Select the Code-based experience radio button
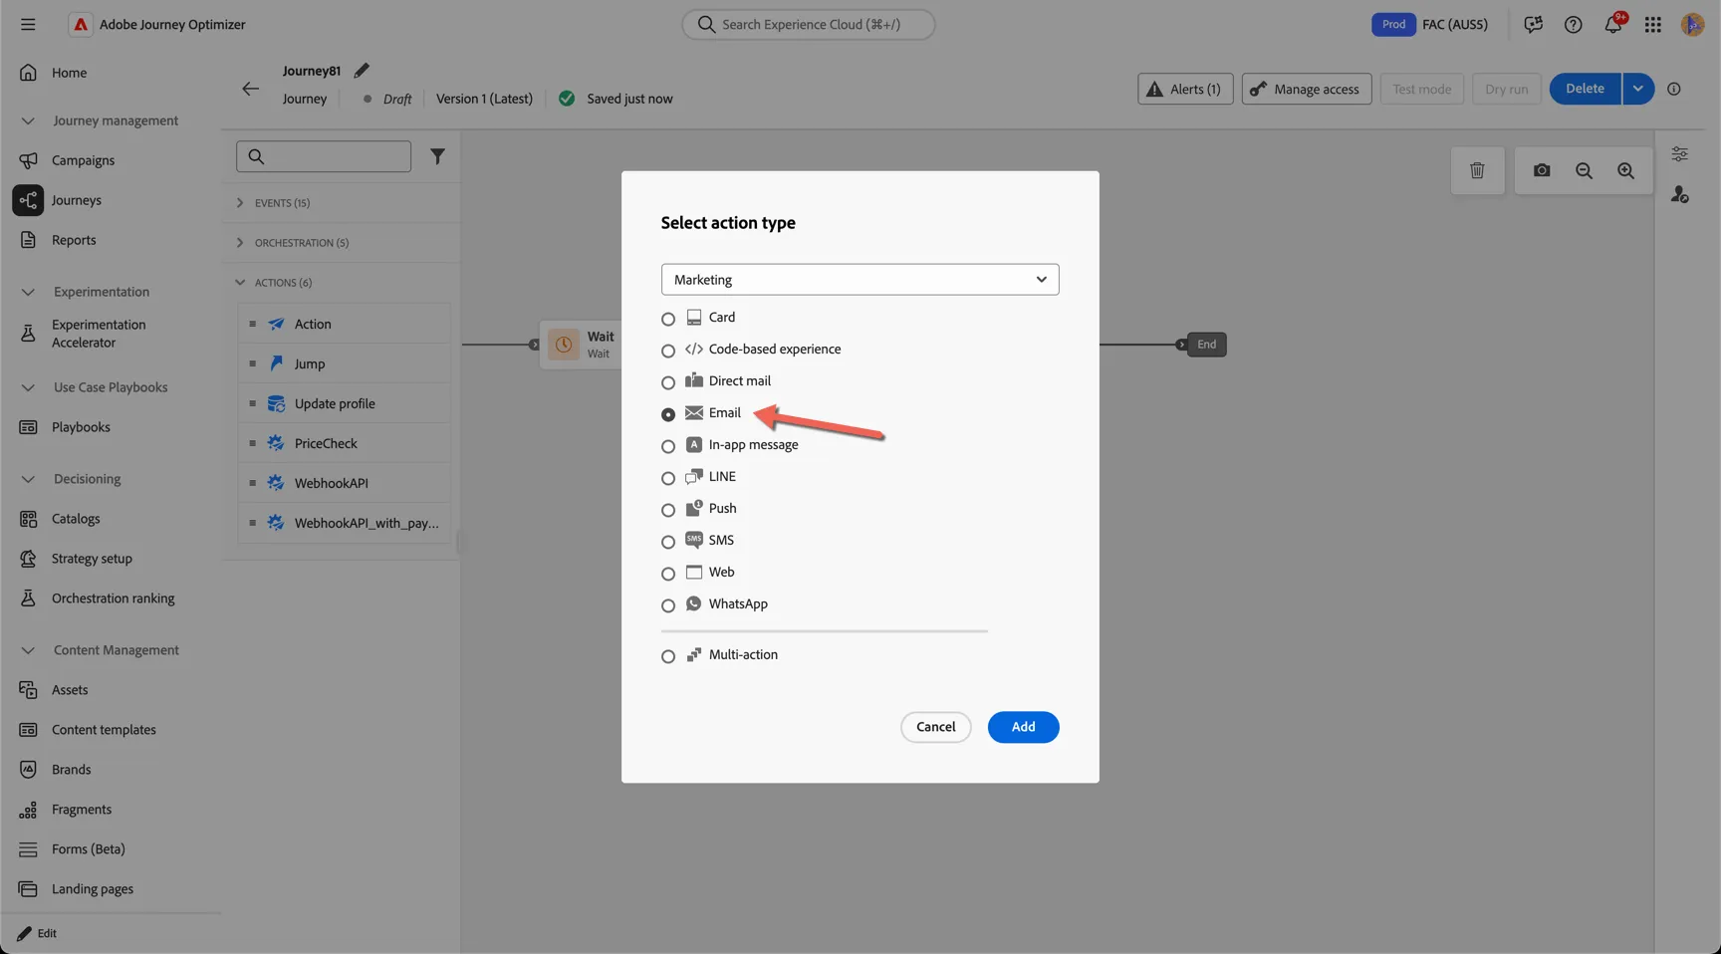The width and height of the screenshot is (1721, 954). 668,351
